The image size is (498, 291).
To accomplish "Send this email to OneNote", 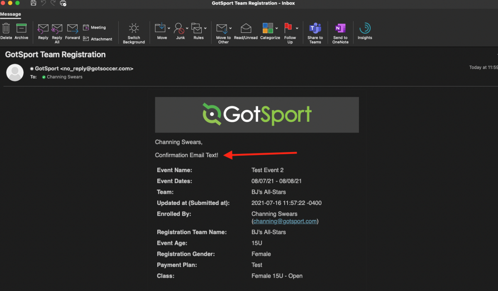I will pyautogui.click(x=340, y=32).
